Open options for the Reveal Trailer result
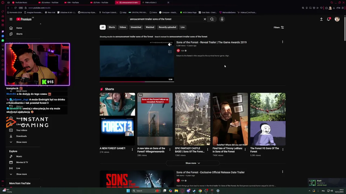The image size is (346, 194). (282, 42)
